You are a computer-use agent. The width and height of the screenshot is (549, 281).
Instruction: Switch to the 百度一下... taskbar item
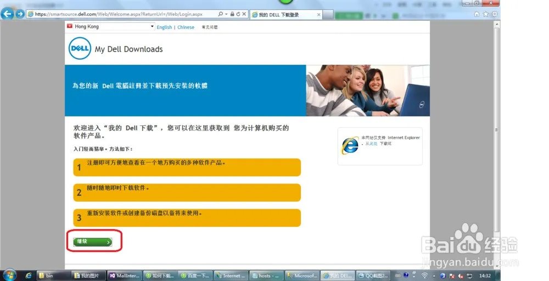coord(195,276)
